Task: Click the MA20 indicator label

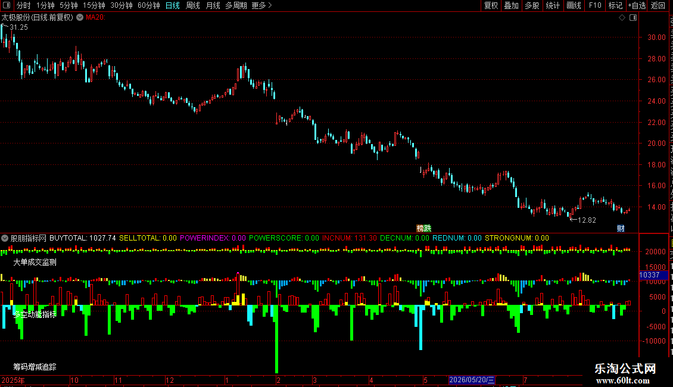Action: [95, 17]
